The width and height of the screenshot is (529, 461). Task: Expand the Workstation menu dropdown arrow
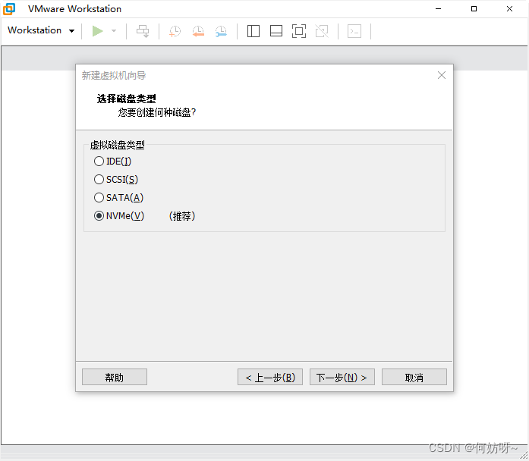pos(71,31)
